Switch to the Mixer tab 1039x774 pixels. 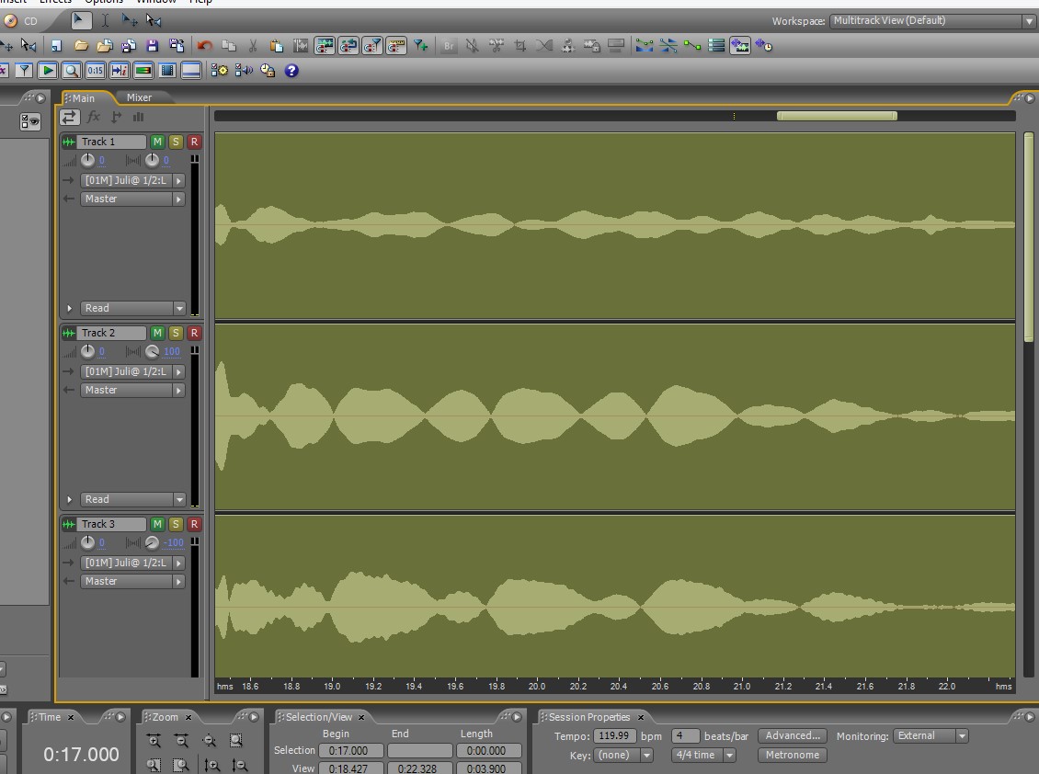[x=139, y=97]
